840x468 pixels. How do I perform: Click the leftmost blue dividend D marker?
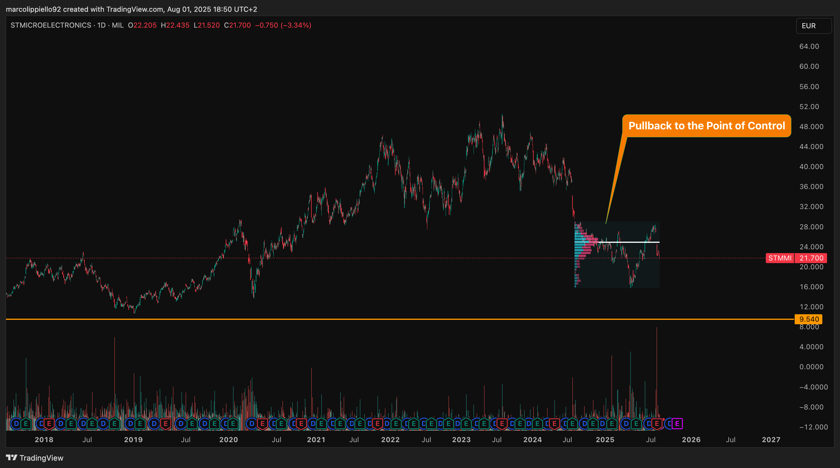click(x=16, y=424)
